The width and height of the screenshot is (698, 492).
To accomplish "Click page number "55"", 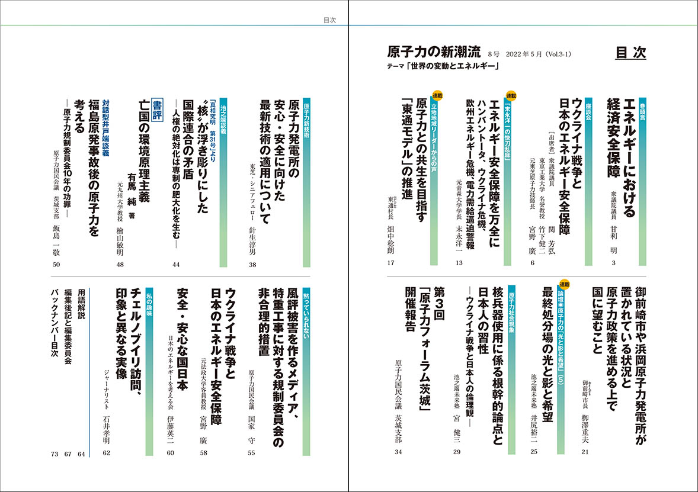I will click(251, 454).
